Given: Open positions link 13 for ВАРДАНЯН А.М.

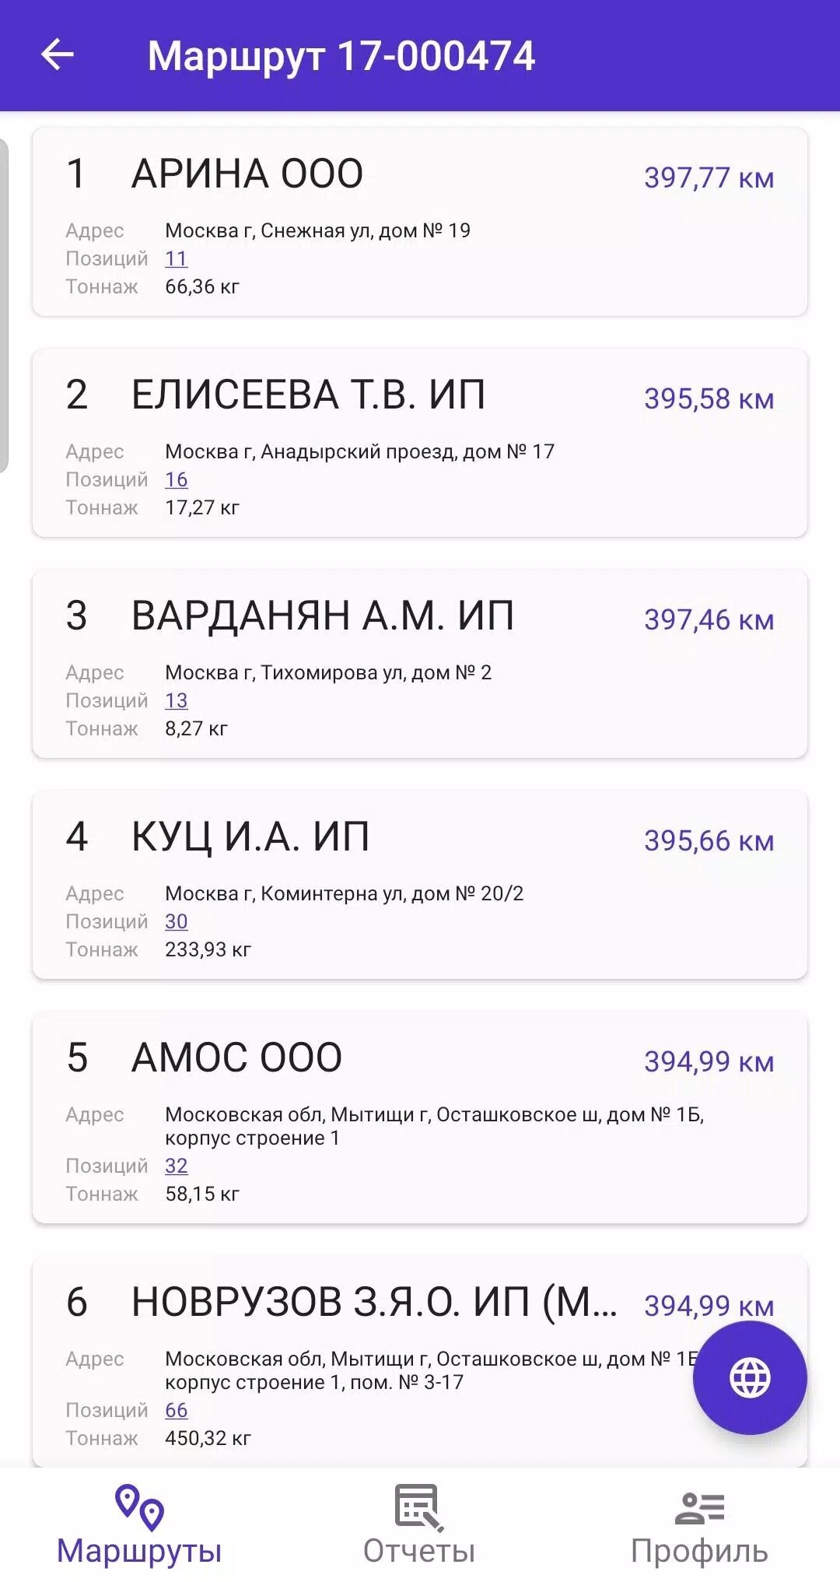Looking at the screenshot, I should [x=177, y=700].
